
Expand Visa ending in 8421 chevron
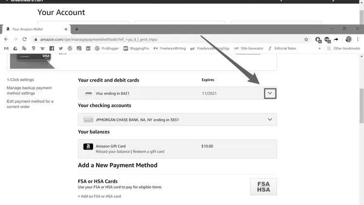[270, 93]
